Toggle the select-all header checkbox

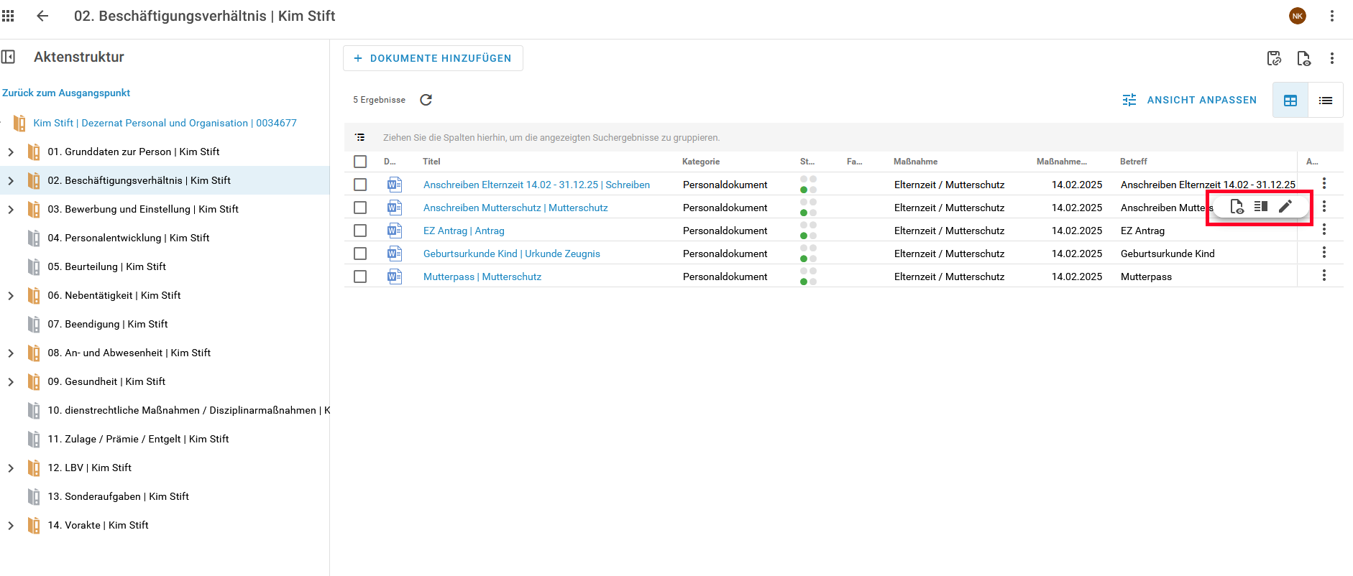tap(360, 162)
